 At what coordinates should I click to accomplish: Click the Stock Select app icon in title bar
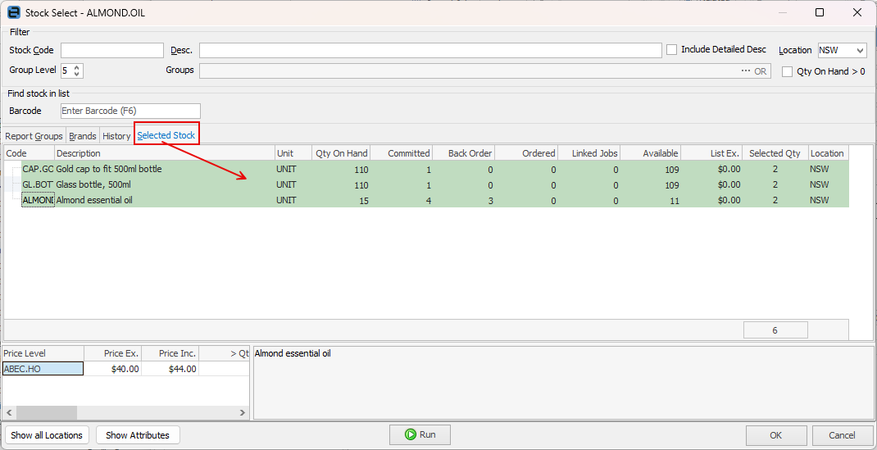coord(13,12)
